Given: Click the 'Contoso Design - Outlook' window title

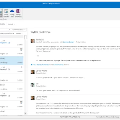Looking at the screenshot, I should (51, 3).
